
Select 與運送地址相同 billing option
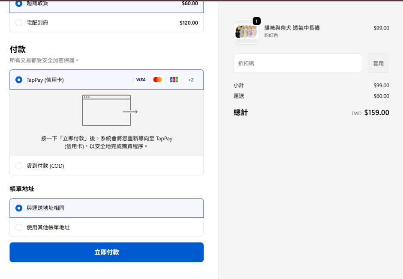18,208
